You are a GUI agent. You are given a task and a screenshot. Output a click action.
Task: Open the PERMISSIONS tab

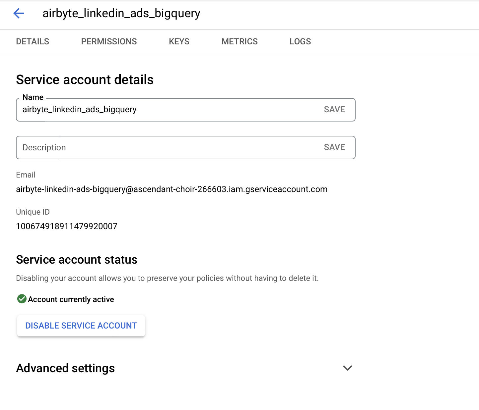point(109,41)
